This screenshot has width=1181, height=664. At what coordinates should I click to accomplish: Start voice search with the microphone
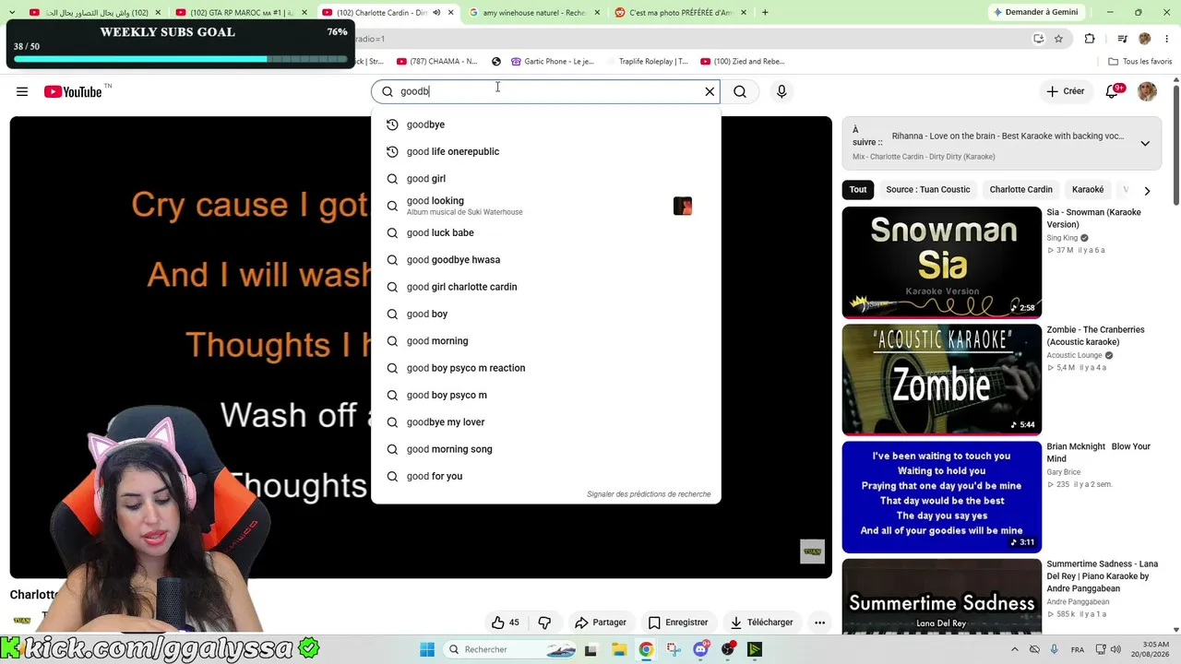pos(781,91)
